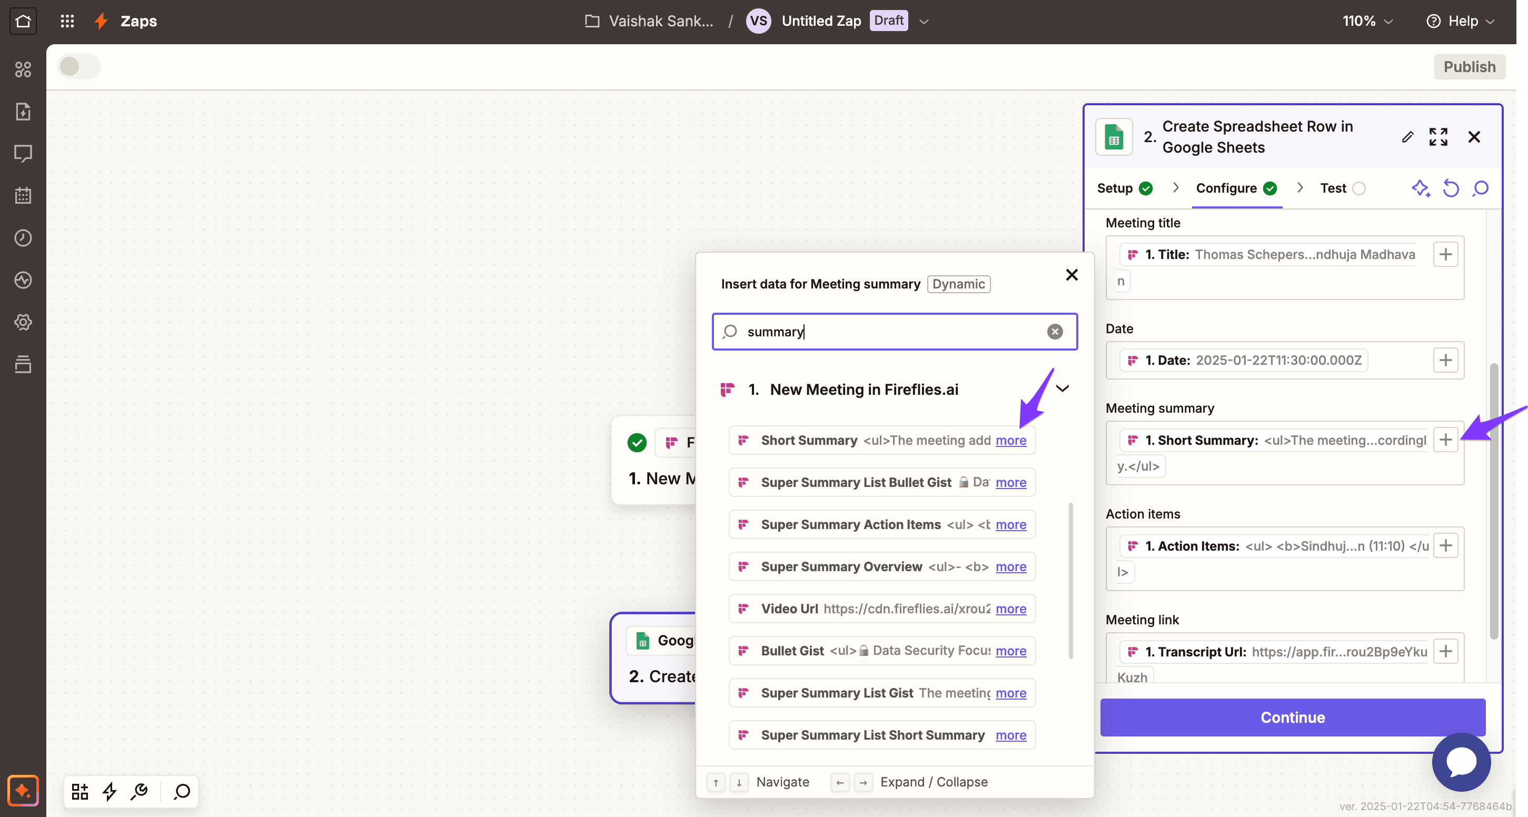Screen dimensions: 1528x817
Task: Click the summary search input field
Action: (895, 332)
